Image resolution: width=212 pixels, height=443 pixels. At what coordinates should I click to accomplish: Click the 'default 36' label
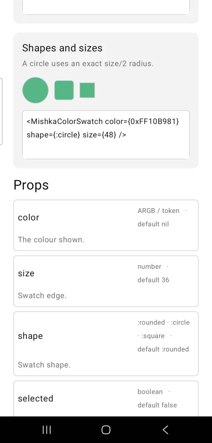pos(154,280)
